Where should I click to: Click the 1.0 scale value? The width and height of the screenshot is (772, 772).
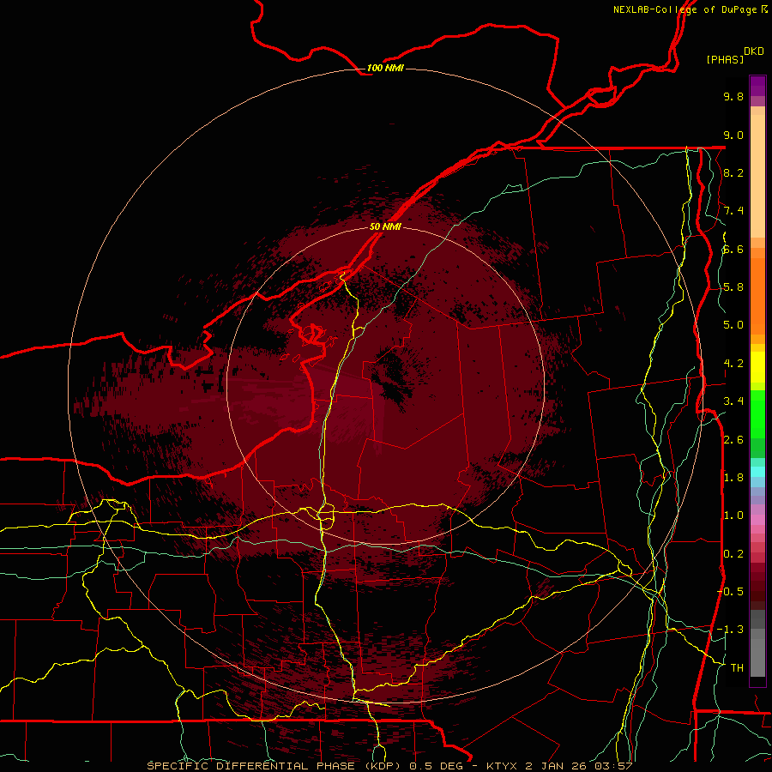[x=733, y=516]
